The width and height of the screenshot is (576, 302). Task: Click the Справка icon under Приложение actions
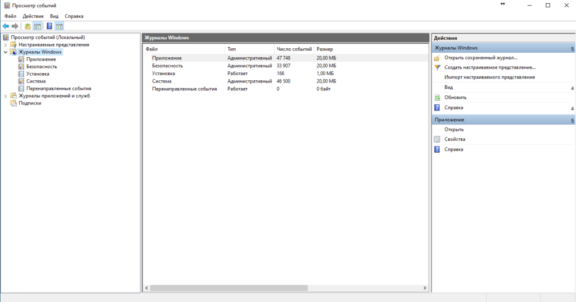tap(437, 149)
